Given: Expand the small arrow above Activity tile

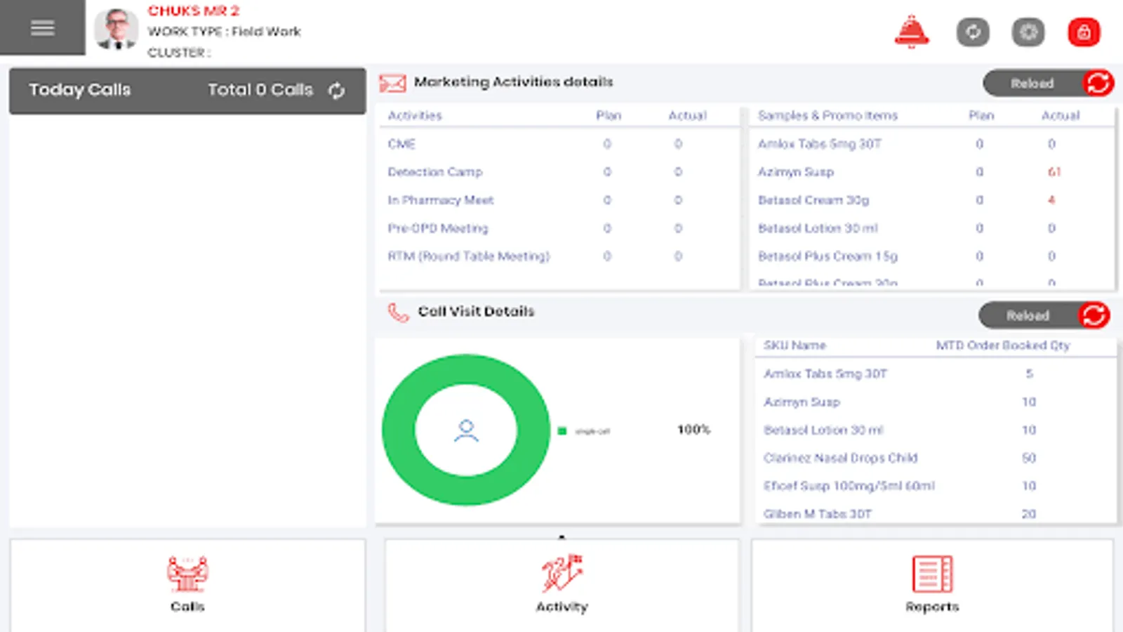Looking at the screenshot, I should pos(561,536).
